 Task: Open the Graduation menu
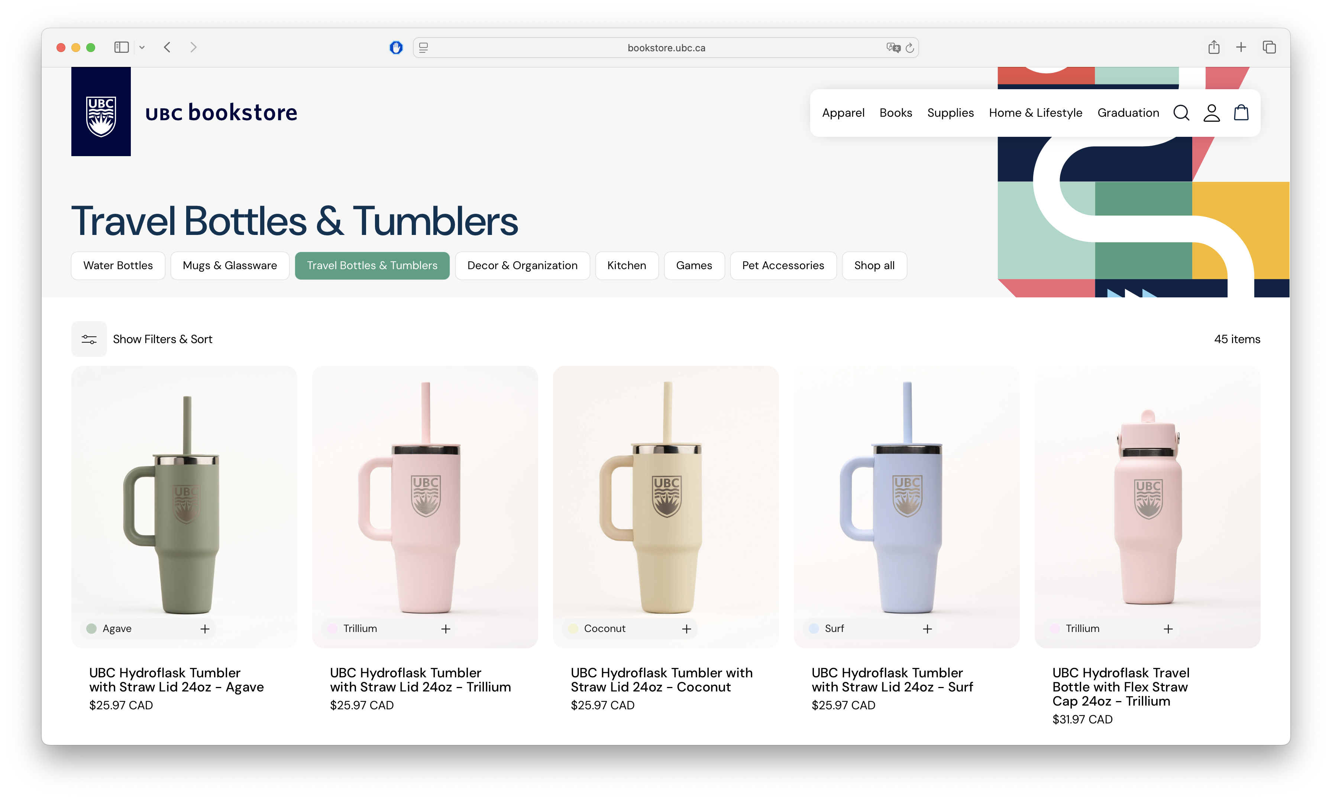1128,113
